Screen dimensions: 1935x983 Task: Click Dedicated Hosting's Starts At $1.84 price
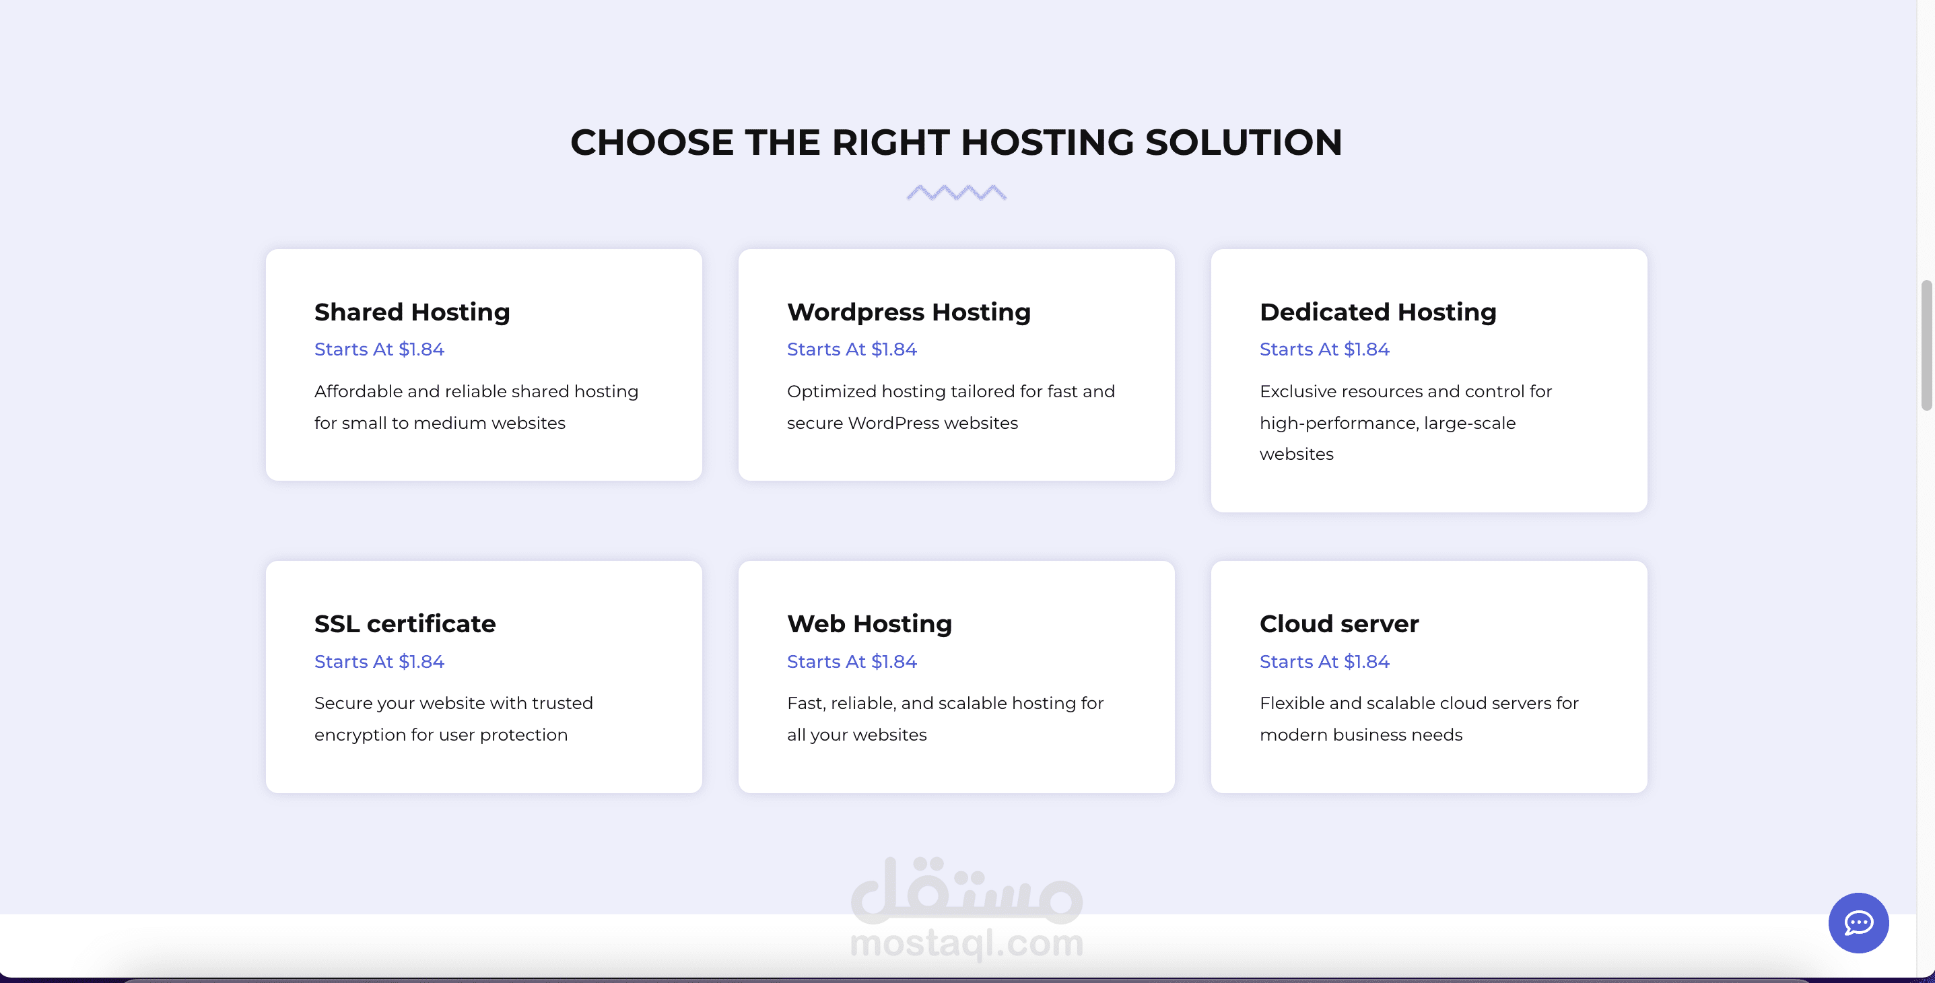(x=1324, y=349)
